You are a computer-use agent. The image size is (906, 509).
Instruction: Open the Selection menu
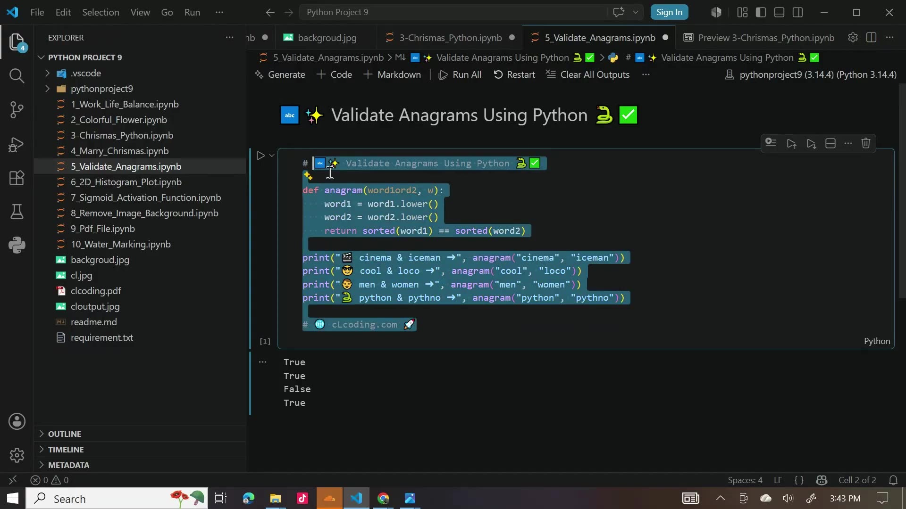coord(101,12)
